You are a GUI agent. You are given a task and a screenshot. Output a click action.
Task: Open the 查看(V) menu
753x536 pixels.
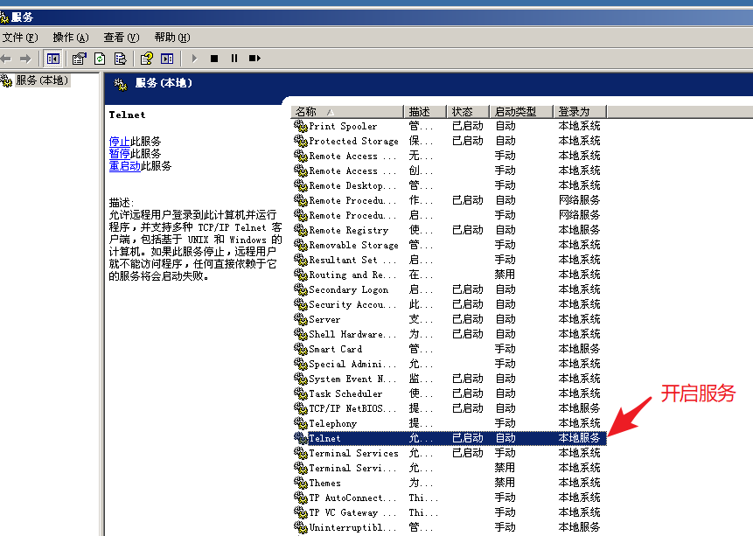(122, 38)
